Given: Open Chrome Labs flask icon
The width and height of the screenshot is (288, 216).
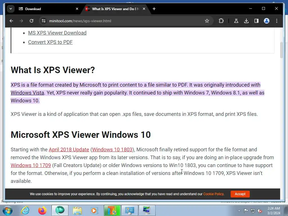Looking at the screenshot, I should tap(236, 21).
